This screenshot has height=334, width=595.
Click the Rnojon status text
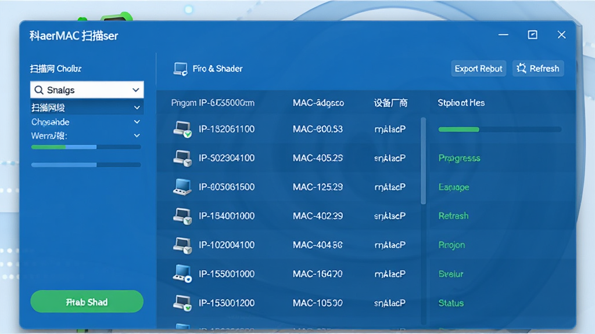tap(451, 245)
